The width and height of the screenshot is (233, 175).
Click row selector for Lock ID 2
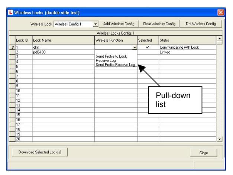[12, 52]
